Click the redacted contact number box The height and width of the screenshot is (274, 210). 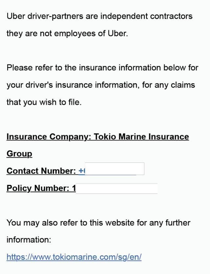(x=115, y=169)
